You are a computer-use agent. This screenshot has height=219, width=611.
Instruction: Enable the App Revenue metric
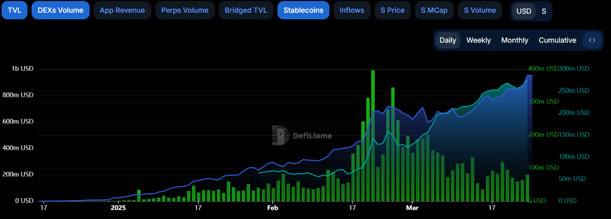[122, 10]
